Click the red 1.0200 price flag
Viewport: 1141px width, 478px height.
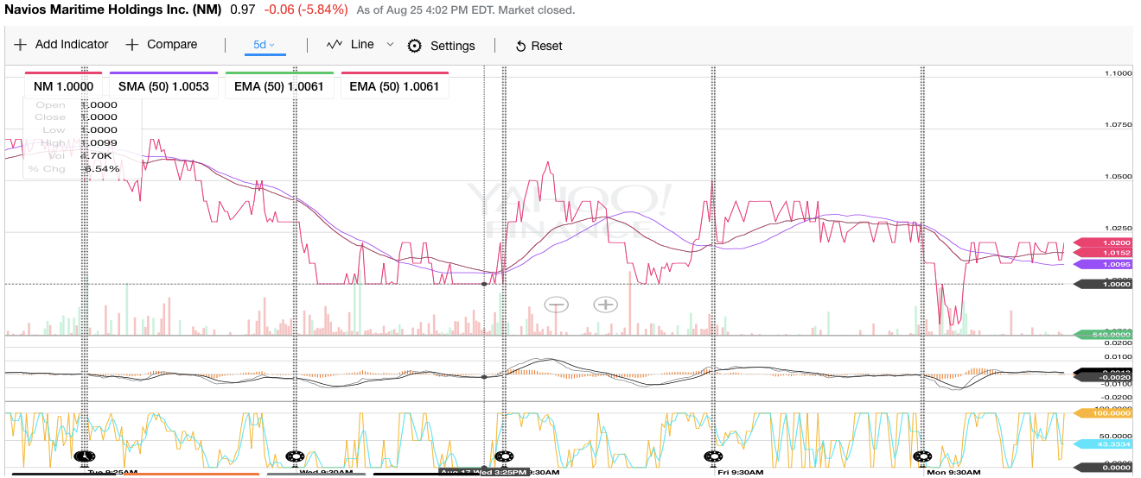pos(1101,243)
